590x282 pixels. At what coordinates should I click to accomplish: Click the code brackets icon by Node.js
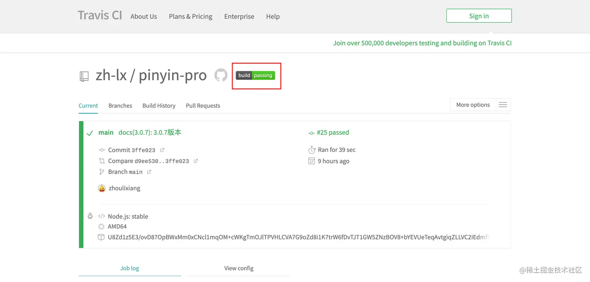pos(101,216)
